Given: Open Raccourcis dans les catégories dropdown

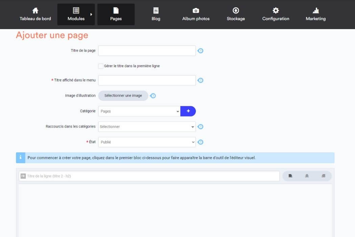Looking at the screenshot, I should click(x=147, y=127).
